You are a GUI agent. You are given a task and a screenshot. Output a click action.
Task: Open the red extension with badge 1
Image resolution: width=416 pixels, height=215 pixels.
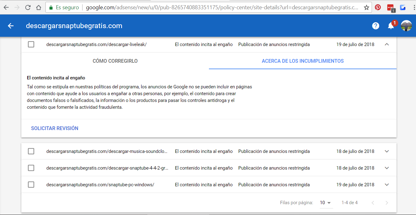[391, 8]
